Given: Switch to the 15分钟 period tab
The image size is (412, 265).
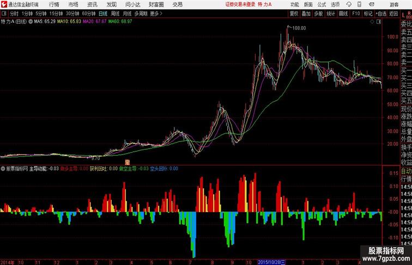Looking at the screenshot, I should 56,14.
